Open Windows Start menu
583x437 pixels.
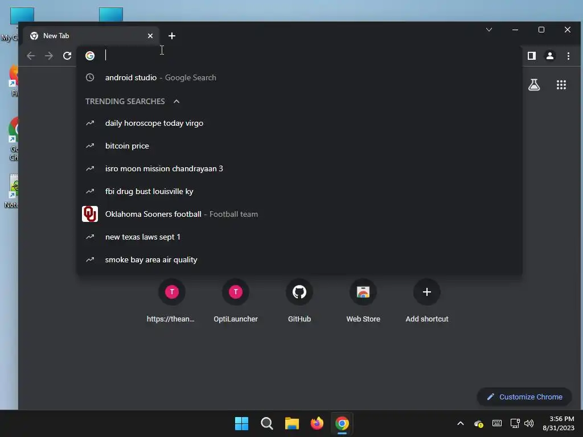click(x=241, y=423)
